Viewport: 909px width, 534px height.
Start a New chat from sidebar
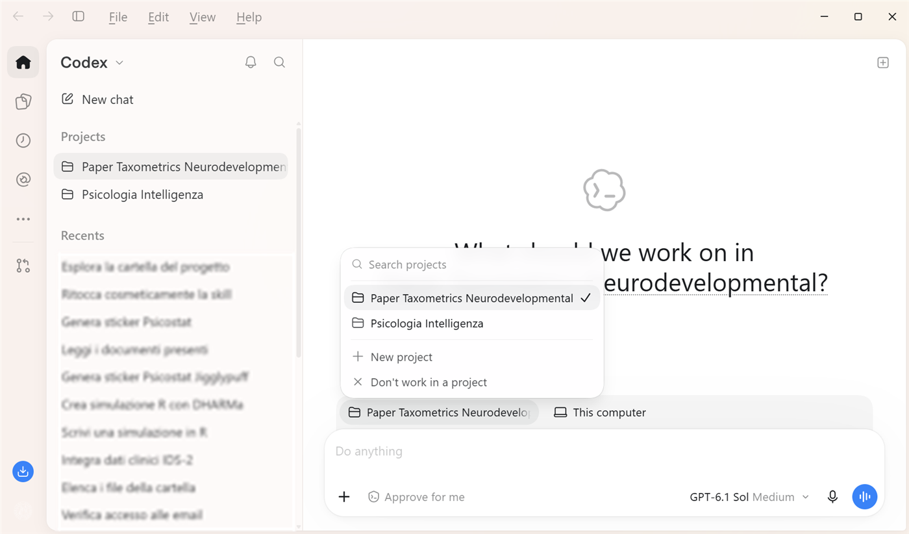tap(170, 99)
